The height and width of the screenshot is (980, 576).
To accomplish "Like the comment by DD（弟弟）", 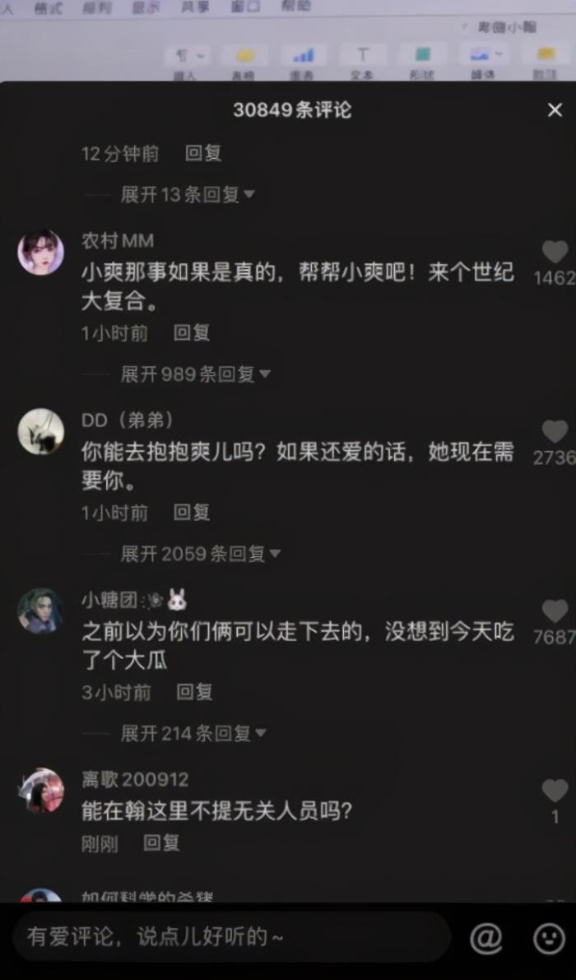I will [555, 431].
